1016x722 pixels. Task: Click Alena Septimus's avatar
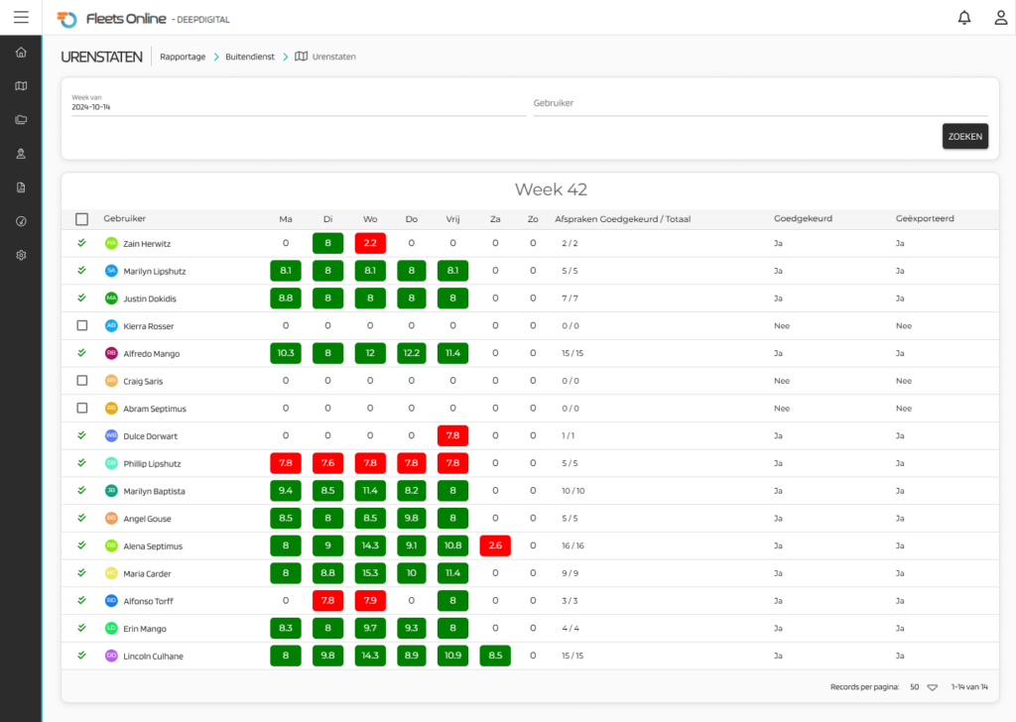click(111, 545)
